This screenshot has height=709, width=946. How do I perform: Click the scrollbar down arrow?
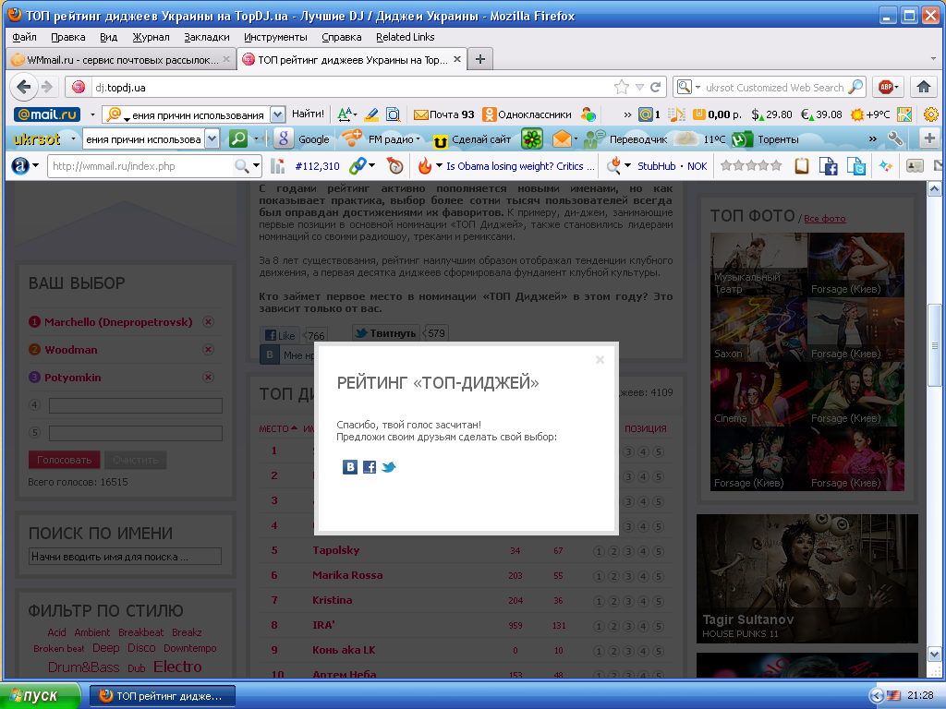[x=934, y=655]
